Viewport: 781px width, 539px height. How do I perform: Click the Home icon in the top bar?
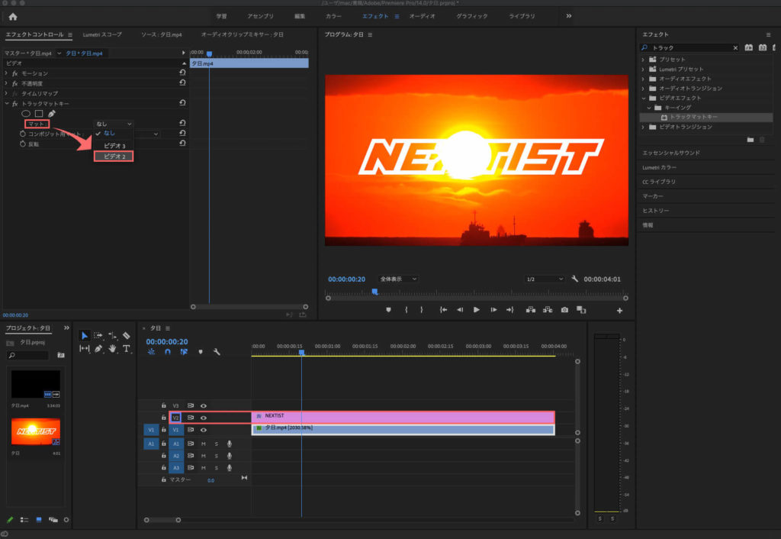(13, 17)
